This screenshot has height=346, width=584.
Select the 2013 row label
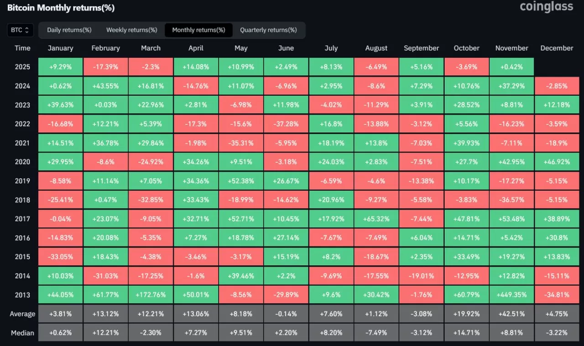[22, 294]
